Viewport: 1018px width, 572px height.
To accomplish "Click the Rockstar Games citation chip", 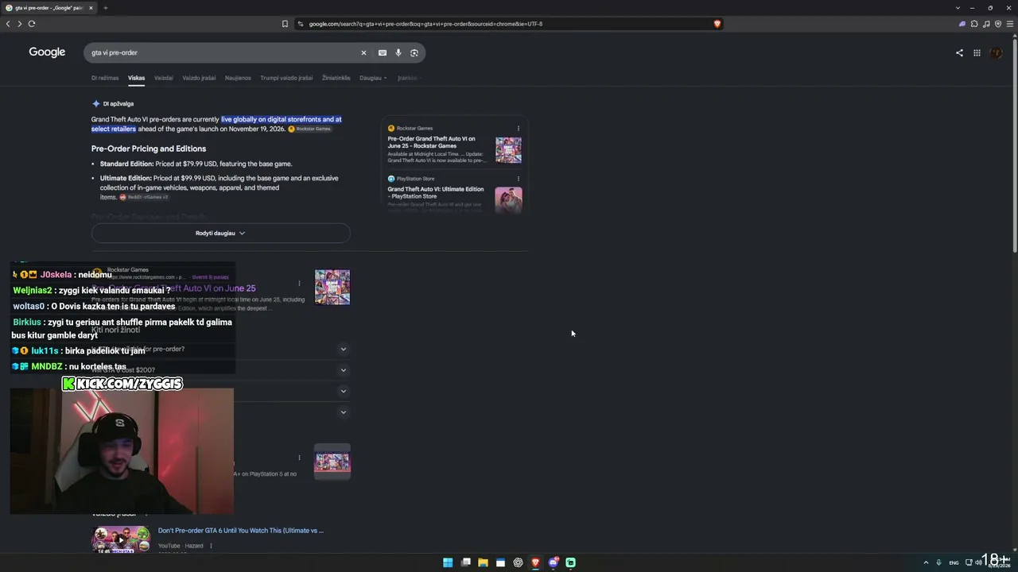I will pos(309,129).
